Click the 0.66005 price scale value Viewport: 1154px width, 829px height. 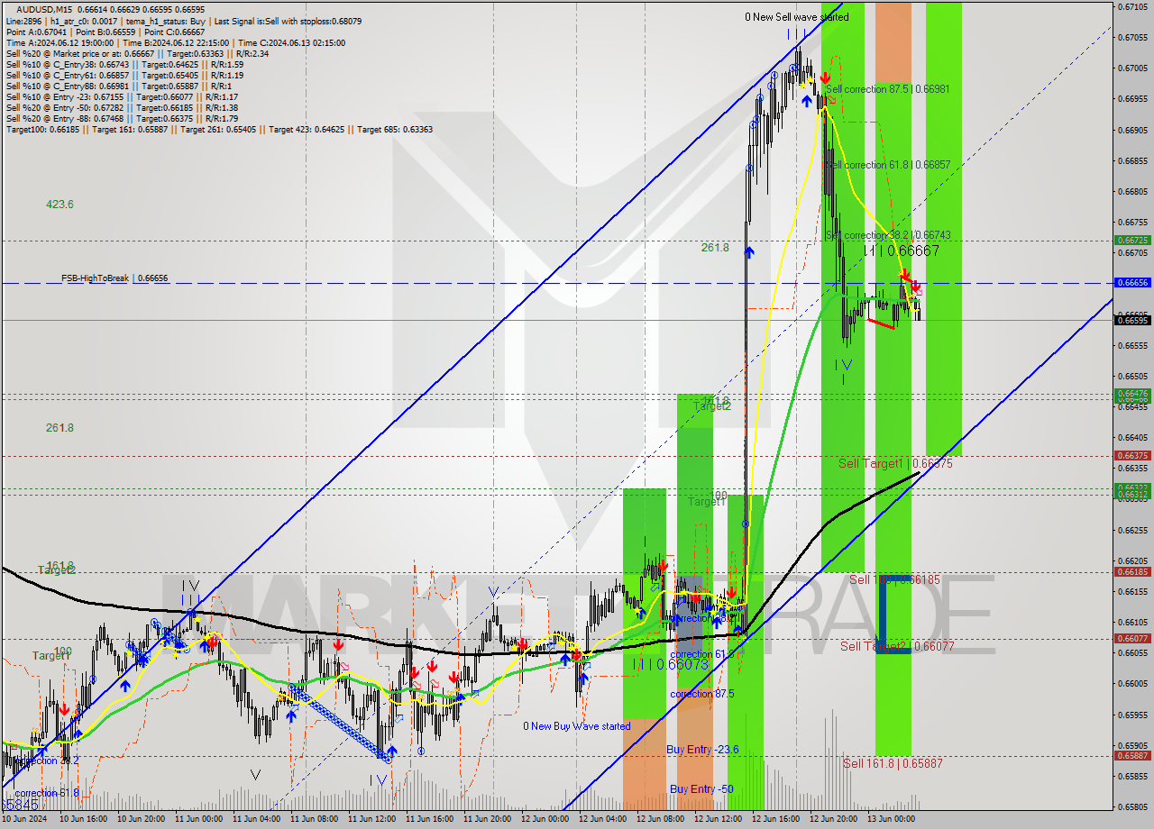pyautogui.click(x=1132, y=684)
